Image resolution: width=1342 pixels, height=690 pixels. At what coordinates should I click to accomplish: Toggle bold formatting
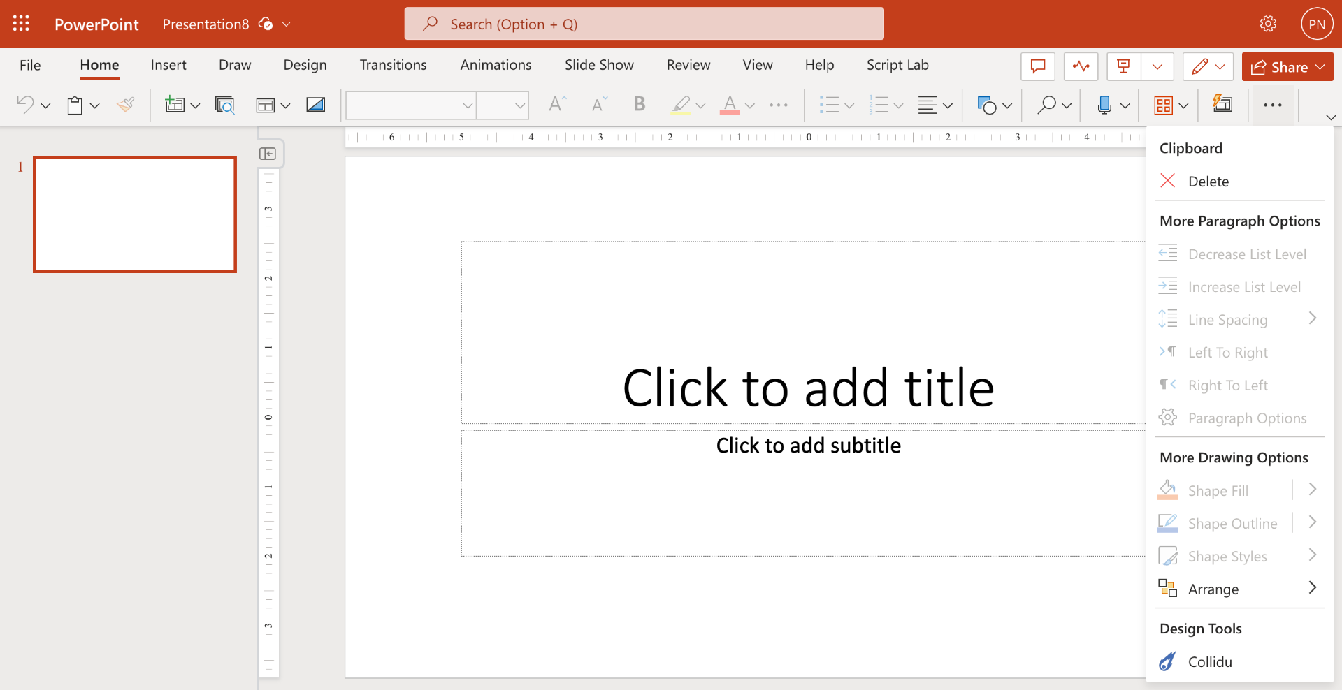point(639,105)
